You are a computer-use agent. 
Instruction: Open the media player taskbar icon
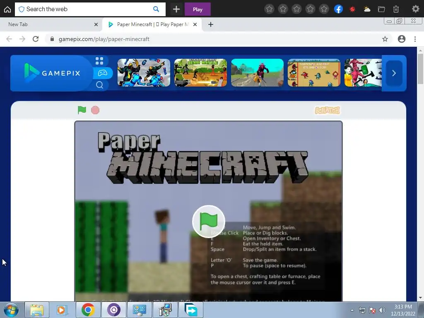click(x=62, y=310)
